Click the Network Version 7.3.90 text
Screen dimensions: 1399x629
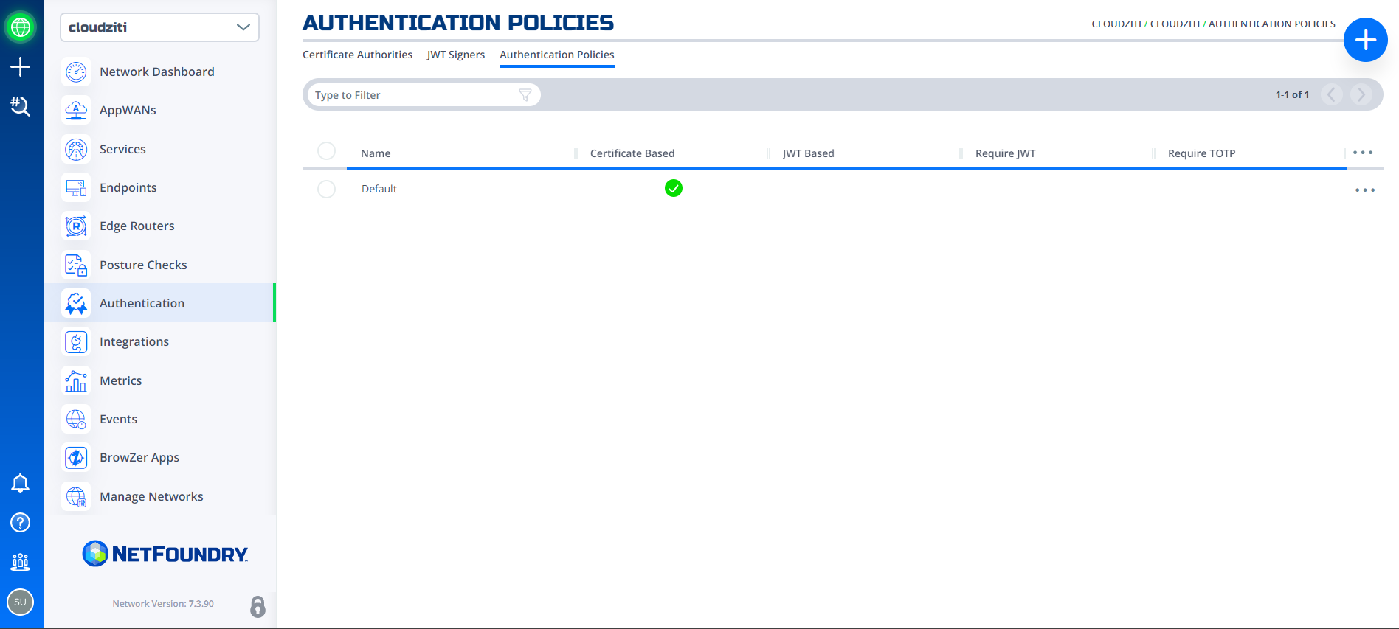(x=163, y=604)
